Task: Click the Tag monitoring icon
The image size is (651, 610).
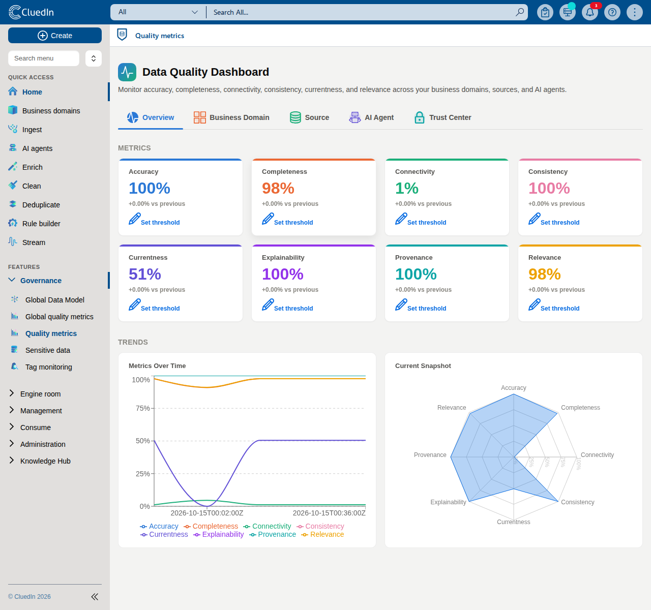Action: 15,367
